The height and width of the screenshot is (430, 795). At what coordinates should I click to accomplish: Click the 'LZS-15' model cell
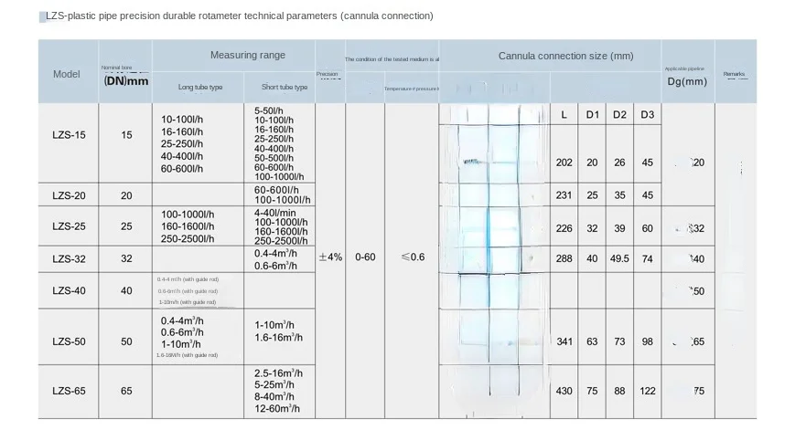coord(69,135)
